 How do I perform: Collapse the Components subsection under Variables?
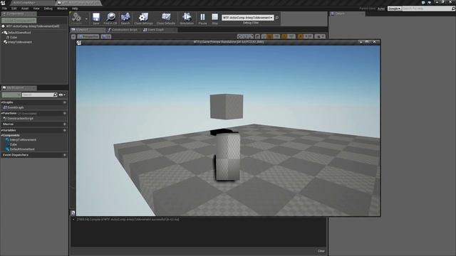pos(1,135)
